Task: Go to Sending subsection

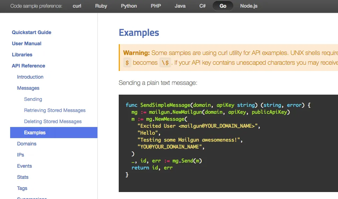Action: (33, 99)
